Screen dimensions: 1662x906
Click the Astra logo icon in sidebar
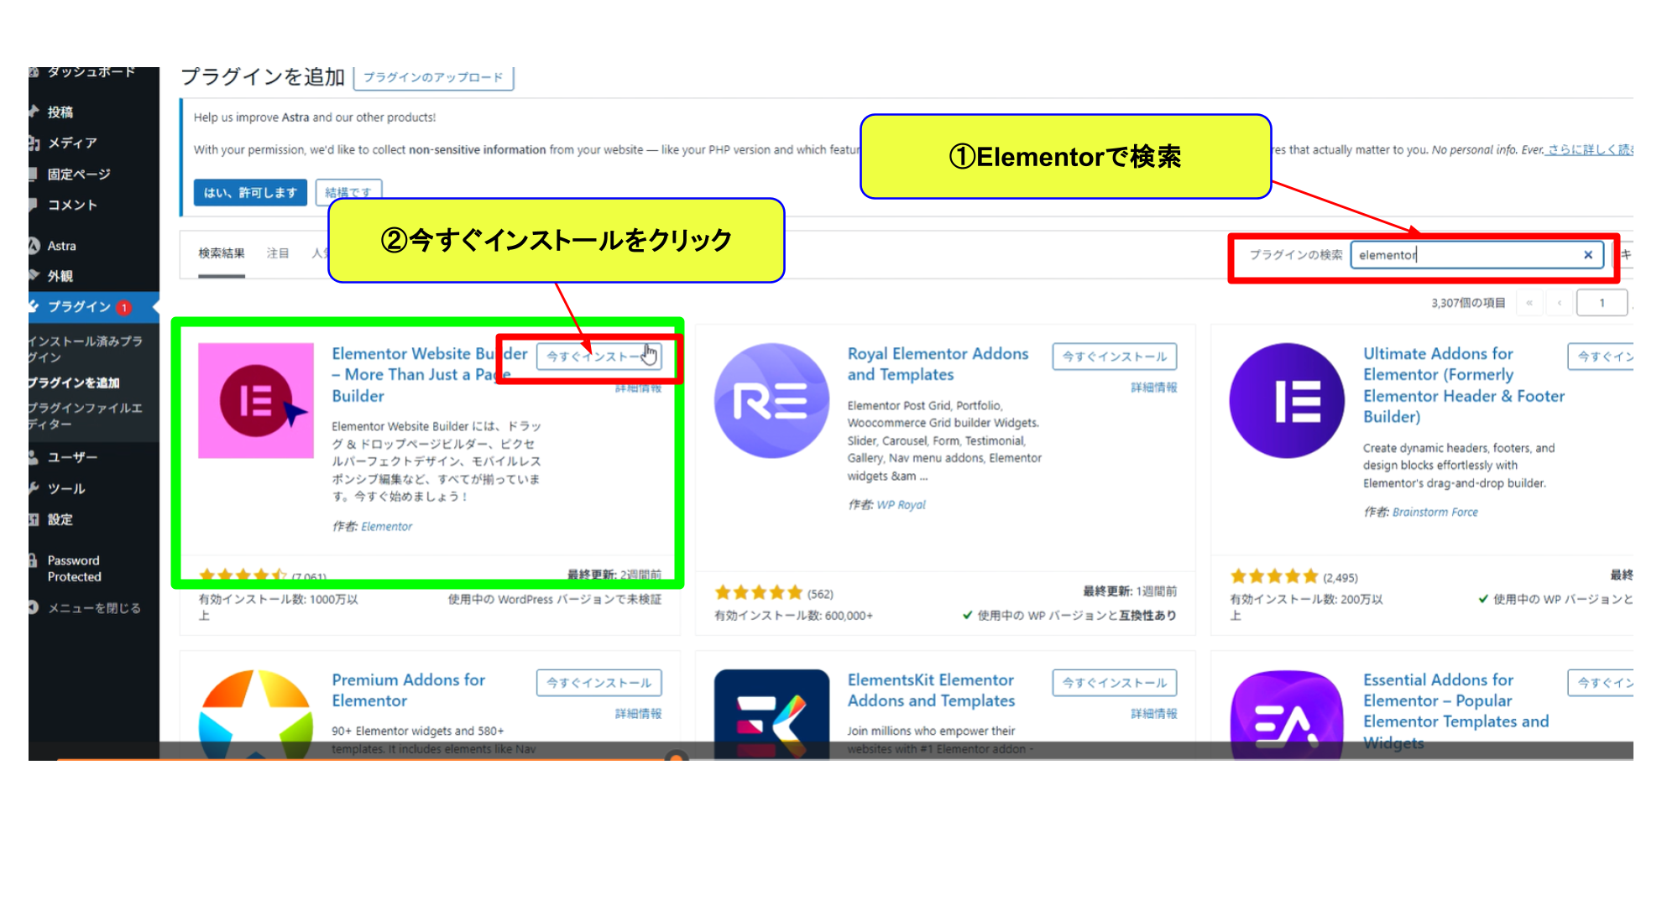[x=34, y=246]
